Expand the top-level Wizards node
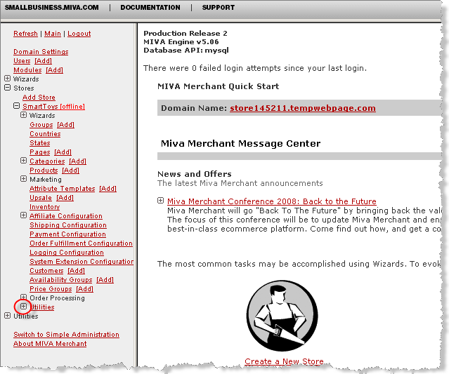Image resolution: width=449 pixels, height=374 pixels. coord(8,79)
